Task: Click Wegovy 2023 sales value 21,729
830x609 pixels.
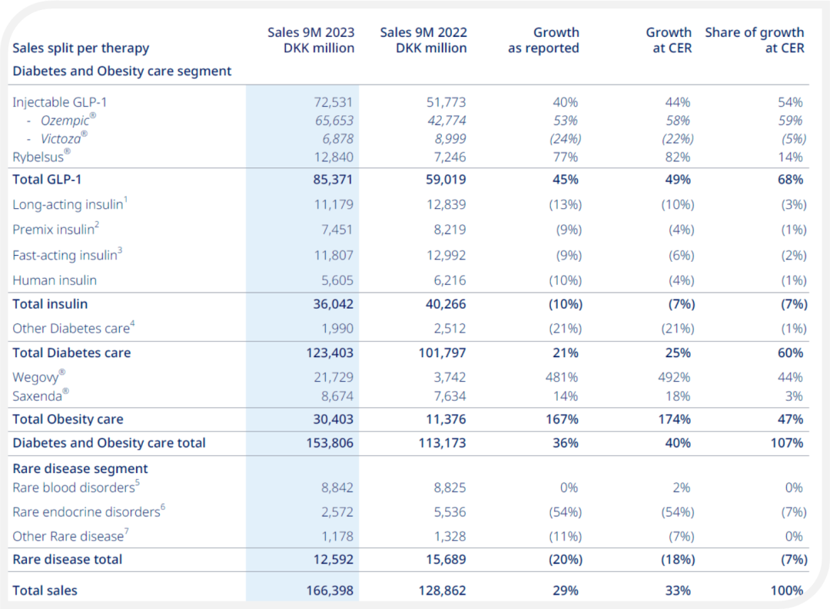Action: tap(334, 377)
